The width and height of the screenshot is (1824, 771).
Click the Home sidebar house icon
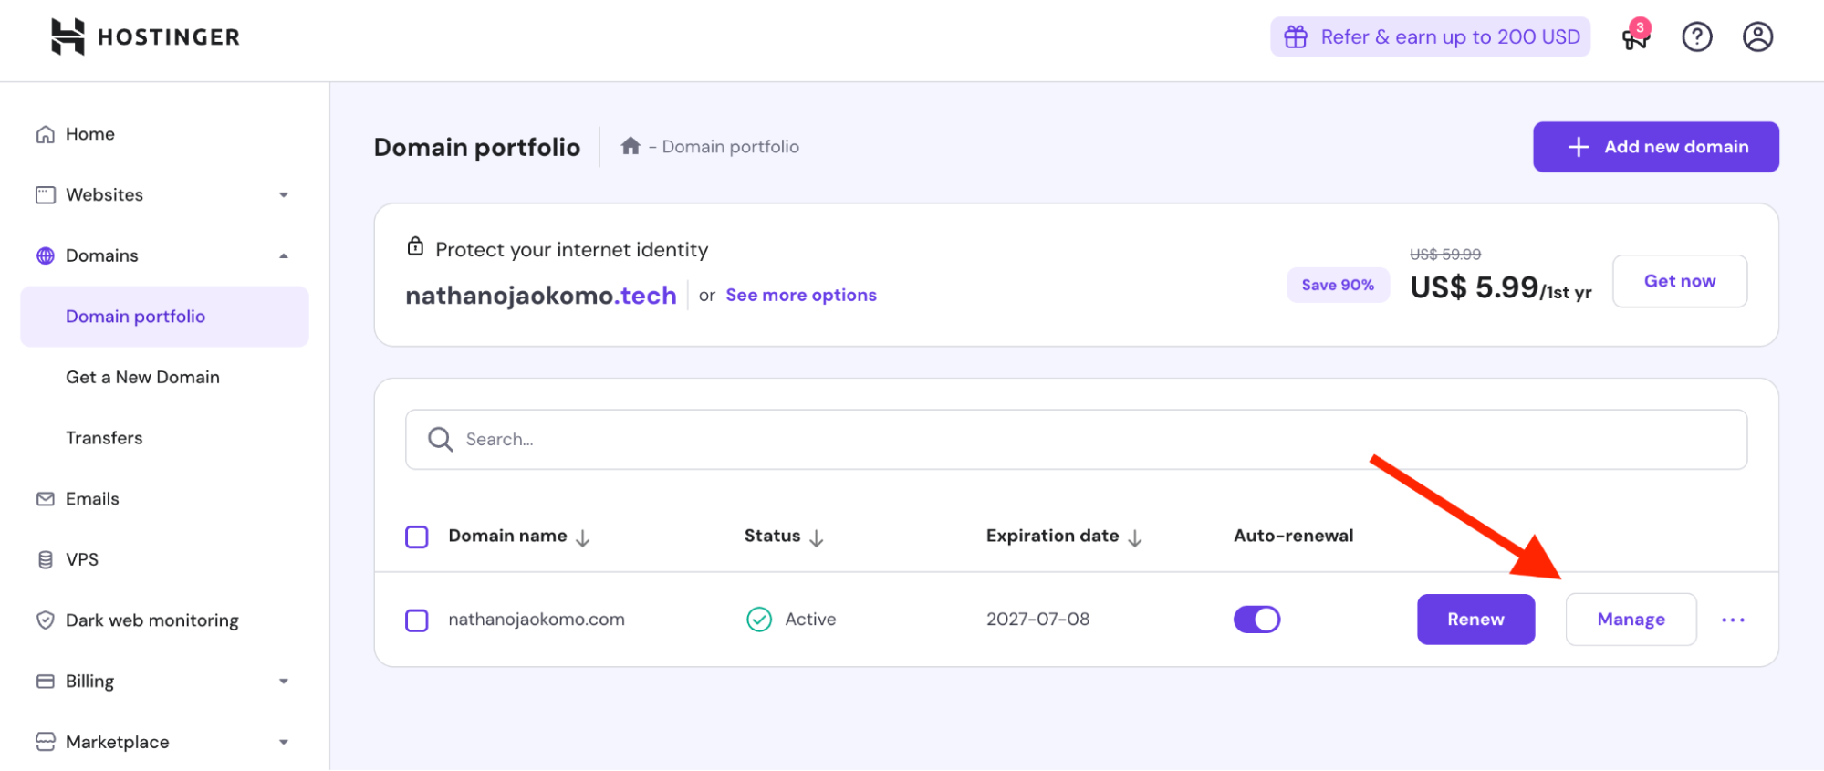46,134
